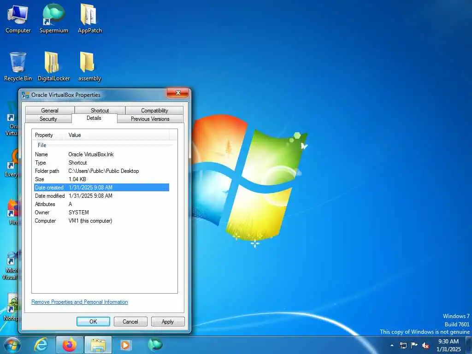Open the taskbar clock and date

point(448,345)
